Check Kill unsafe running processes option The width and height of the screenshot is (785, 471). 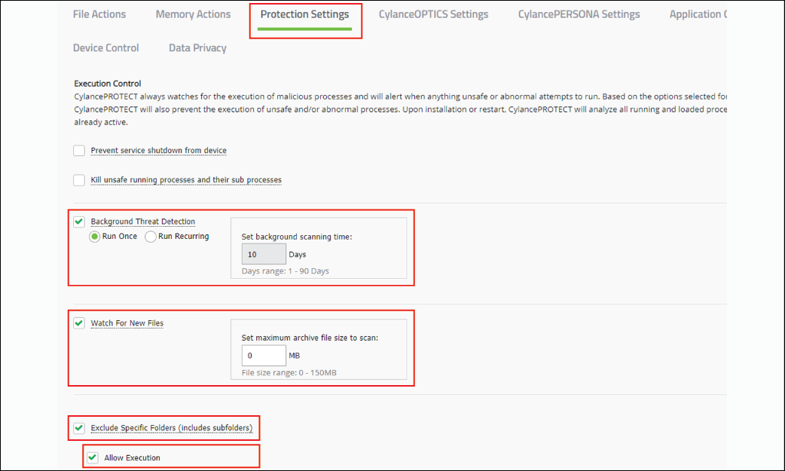point(79,180)
